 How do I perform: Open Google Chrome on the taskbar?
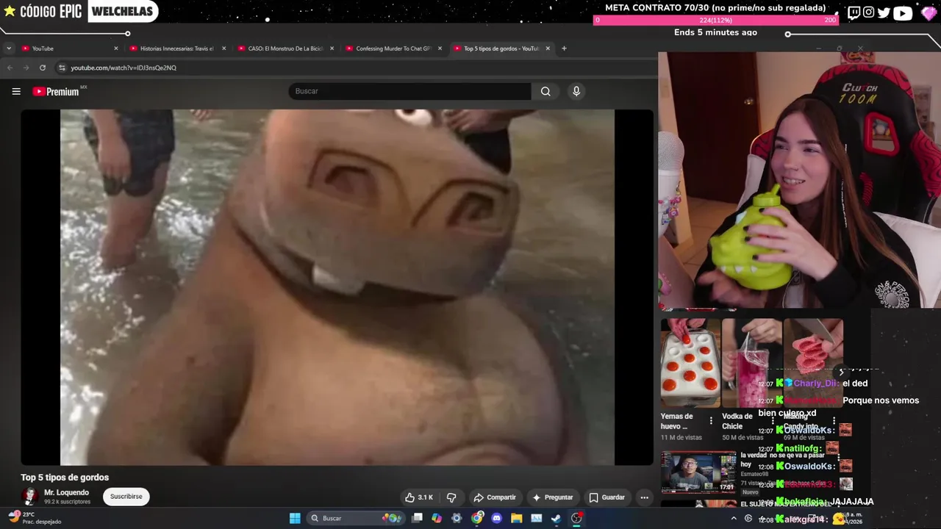pyautogui.click(x=477, y=518)
